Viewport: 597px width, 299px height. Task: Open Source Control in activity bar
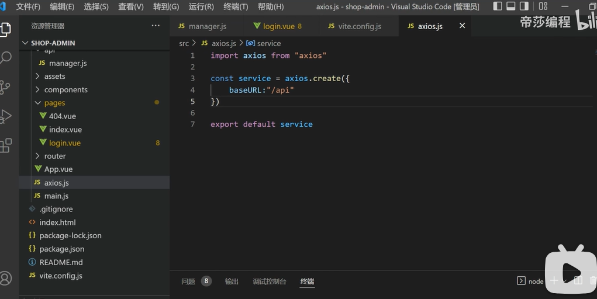pyautogui.click(x=6, y=87)
